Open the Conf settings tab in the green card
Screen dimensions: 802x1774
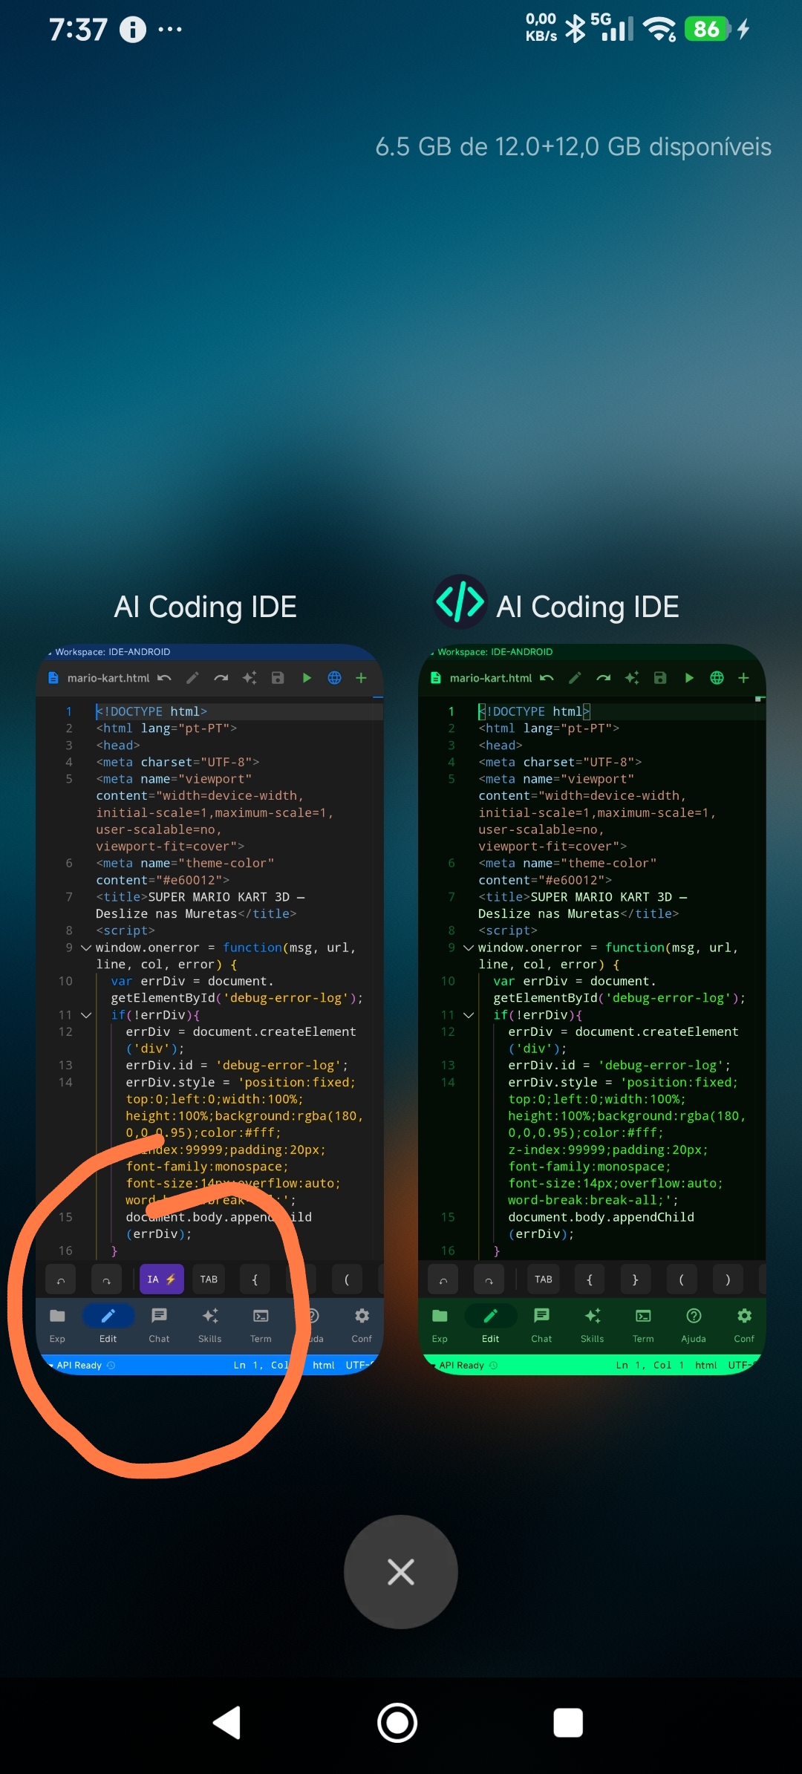(x=744, y=1325)
